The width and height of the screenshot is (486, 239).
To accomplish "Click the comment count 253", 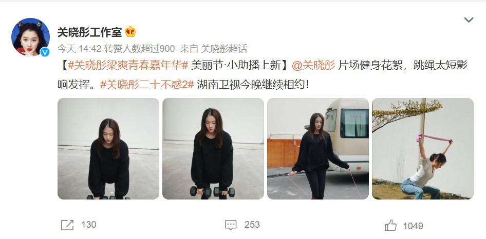I will [252, 225].
